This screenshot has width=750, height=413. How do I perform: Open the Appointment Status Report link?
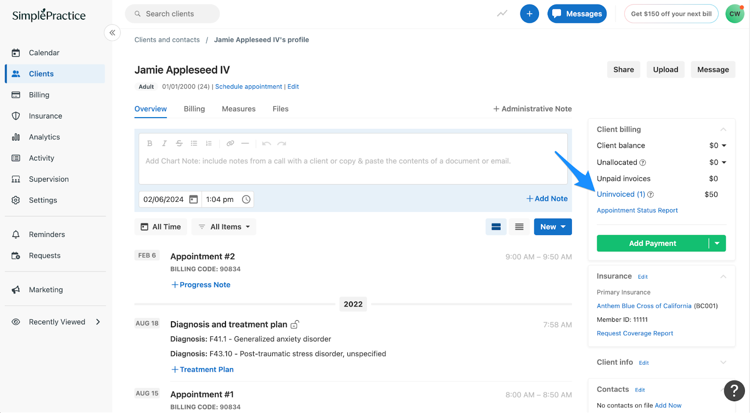(x=637, y=211)
